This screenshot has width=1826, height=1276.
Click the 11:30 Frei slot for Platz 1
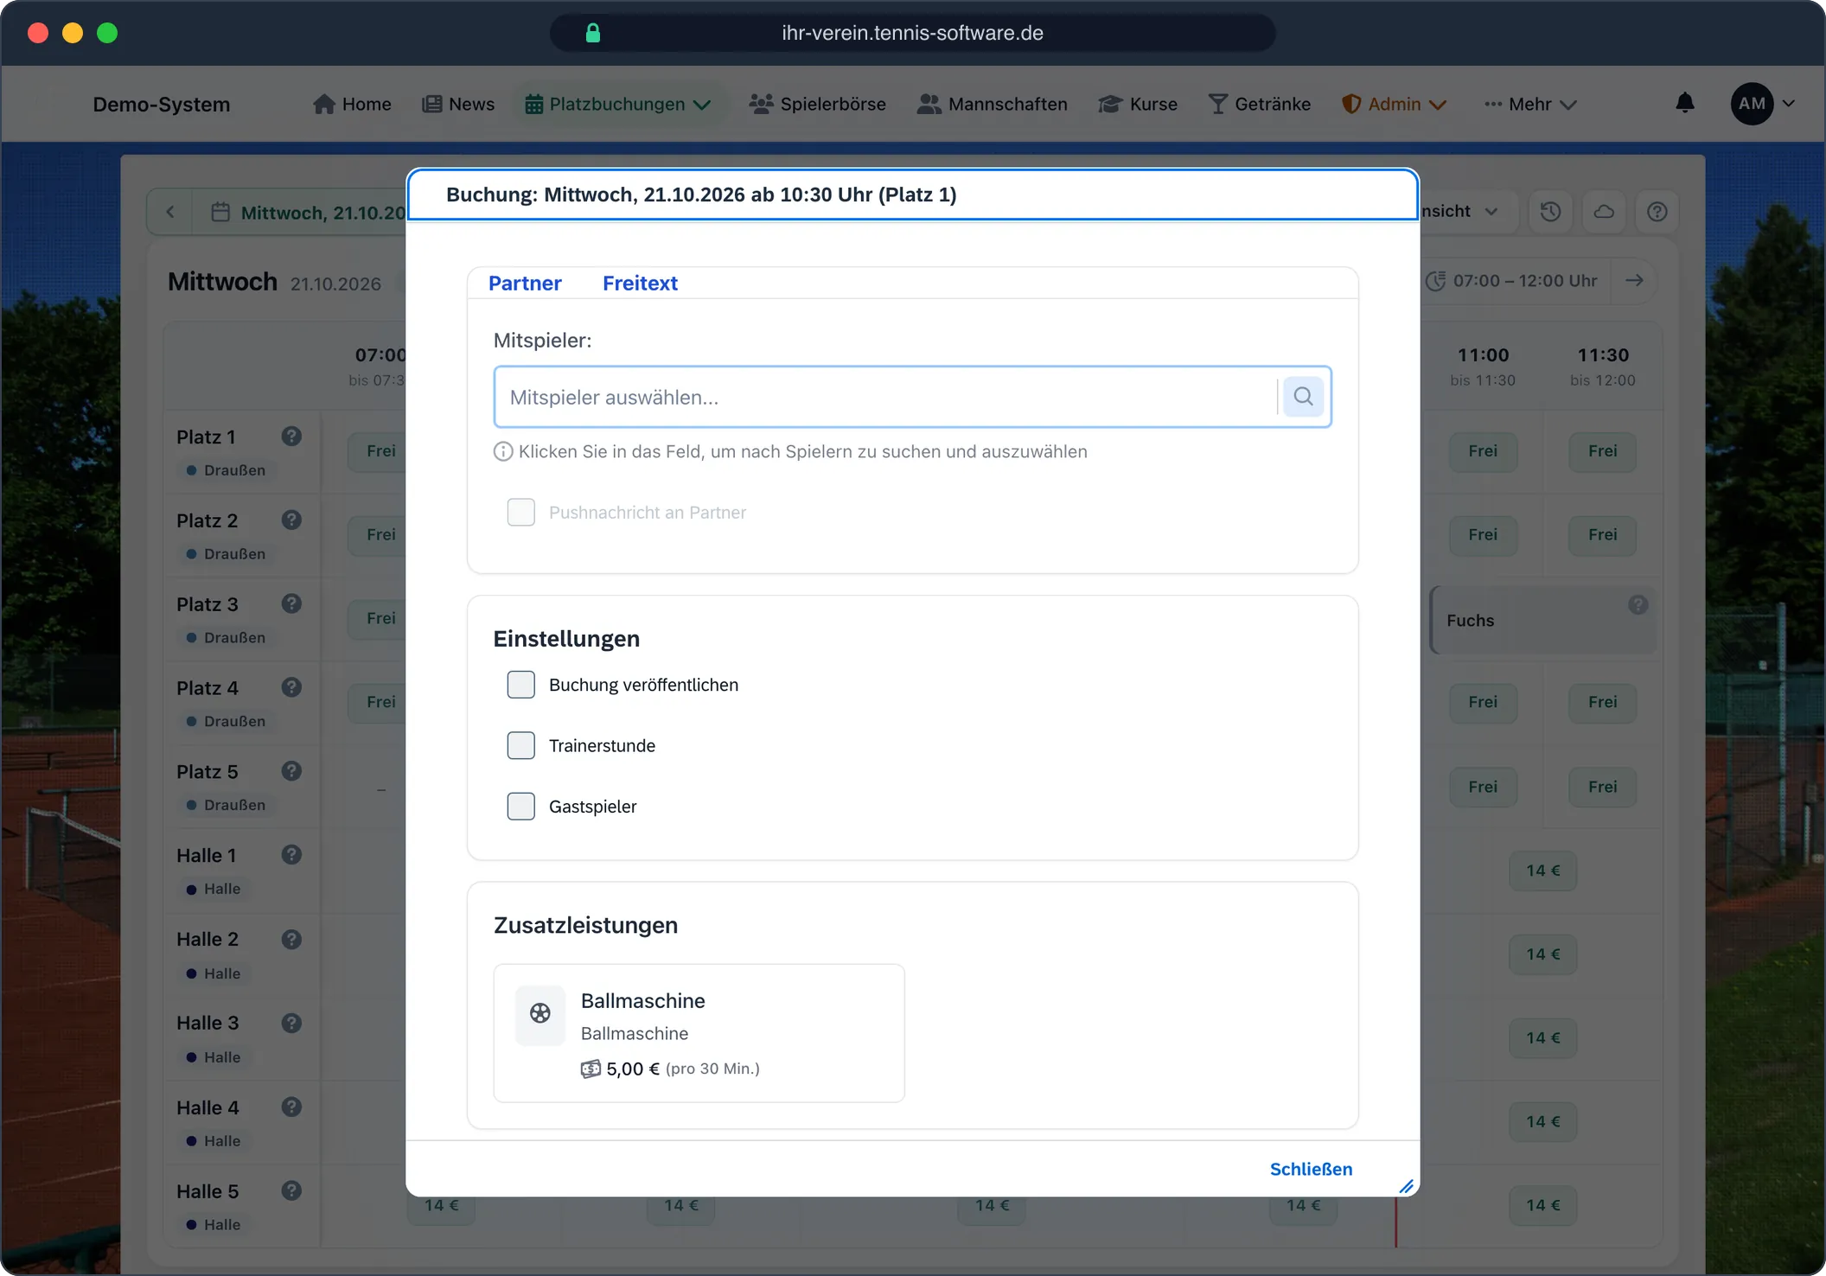(1602, 450)
